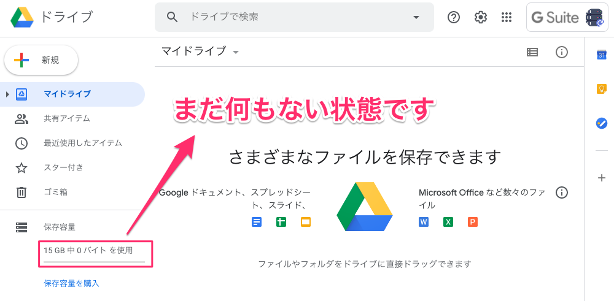
Task: Focus the ドライブで検索 search field
Action: (x=295, y=17)
